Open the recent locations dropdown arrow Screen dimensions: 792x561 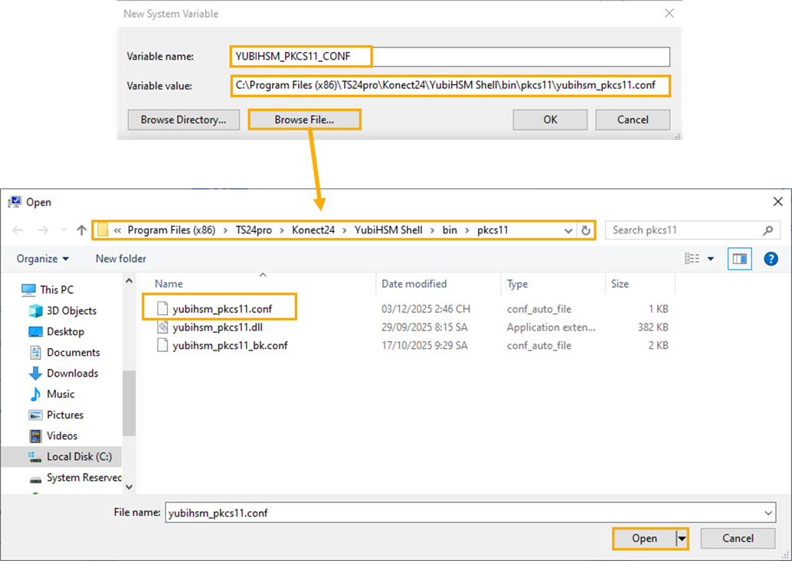[x=64, y=230]
